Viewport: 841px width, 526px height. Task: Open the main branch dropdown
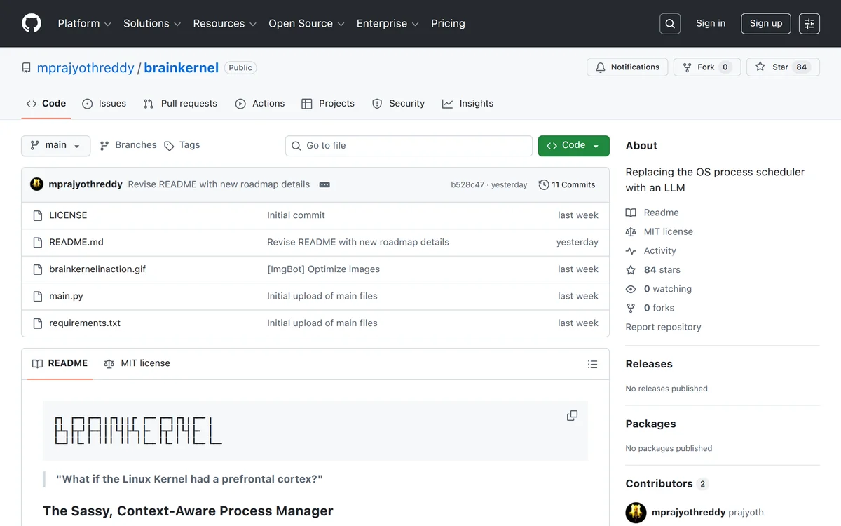55,145
